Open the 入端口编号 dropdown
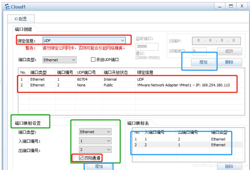This screenshot has width=250, height=170. click(95, 141)
